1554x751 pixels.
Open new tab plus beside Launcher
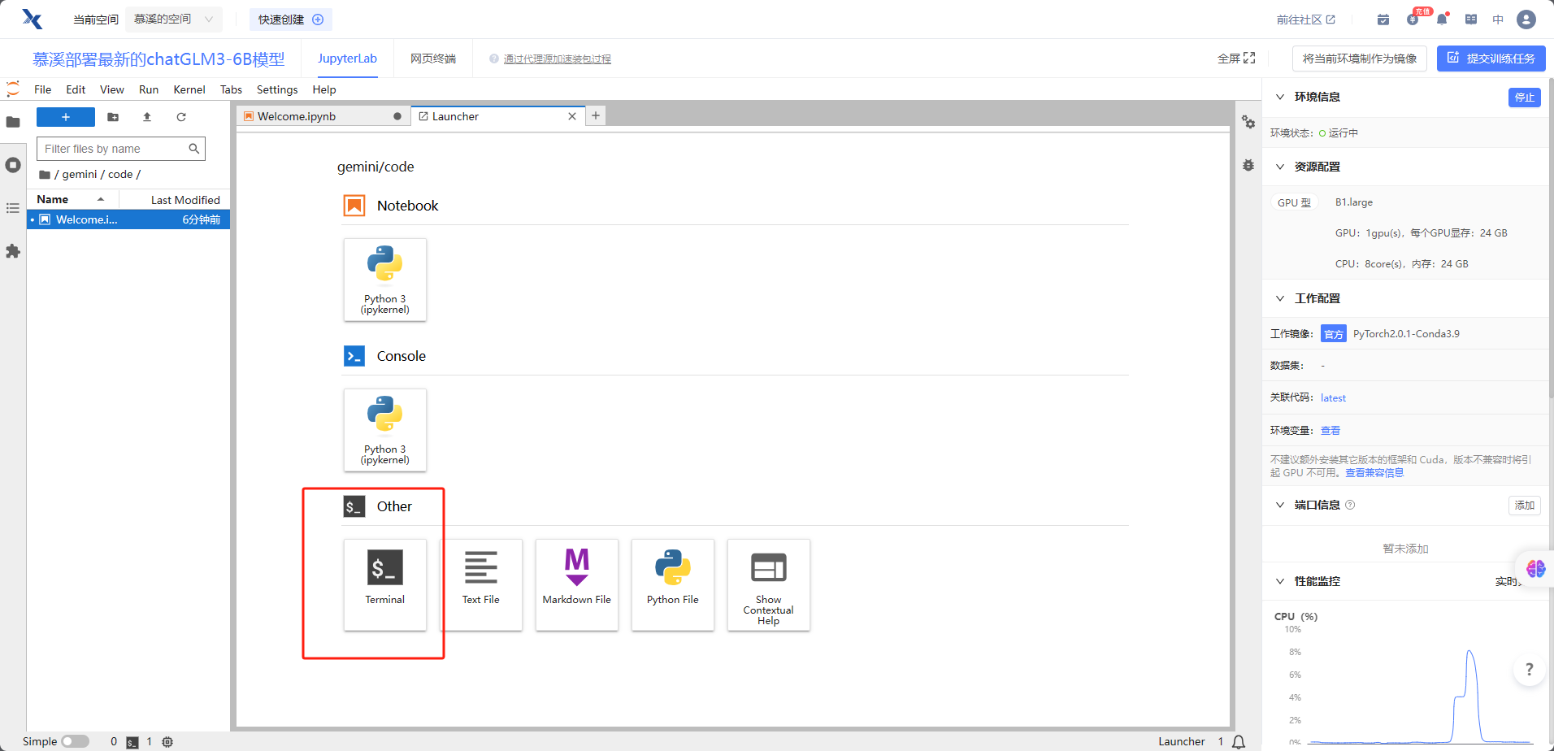click(596, 115)
